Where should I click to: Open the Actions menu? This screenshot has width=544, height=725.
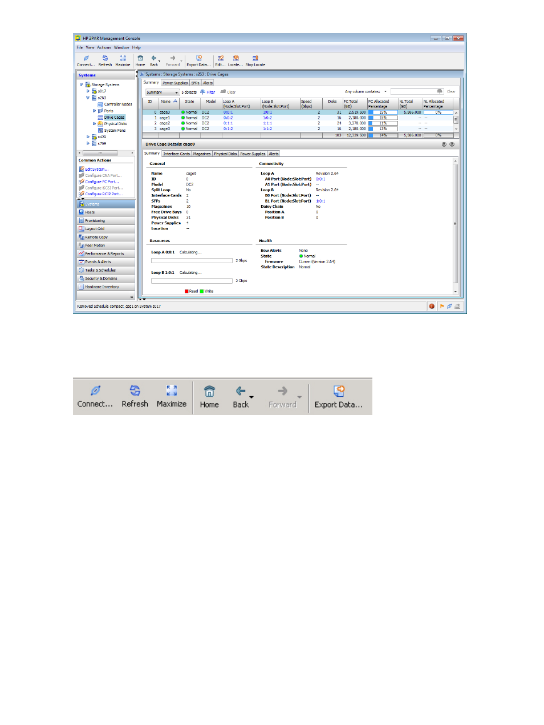pyautogui.click(x=104, y=48)
